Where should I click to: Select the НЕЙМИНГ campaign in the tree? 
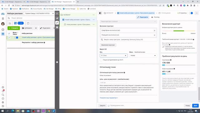(x=67, y=15)
